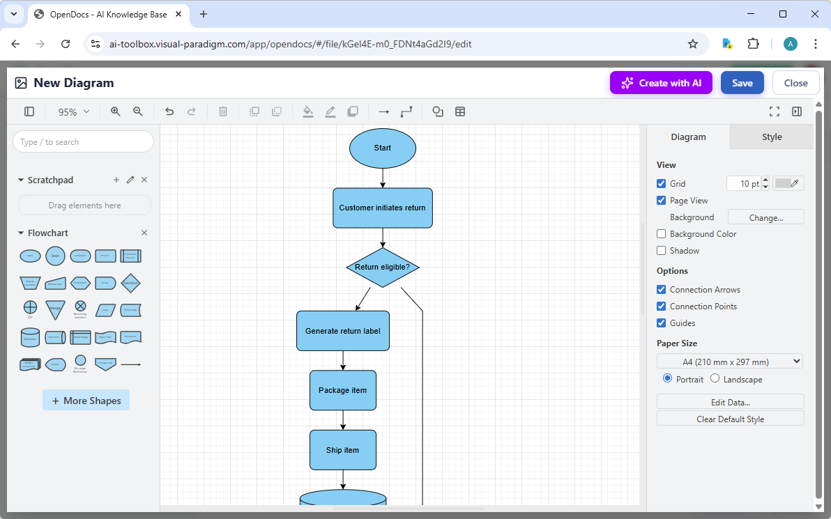The height and width of the screenshot is (519, 831).
Task: Undo the last diagram change
Action: (169, 111)
